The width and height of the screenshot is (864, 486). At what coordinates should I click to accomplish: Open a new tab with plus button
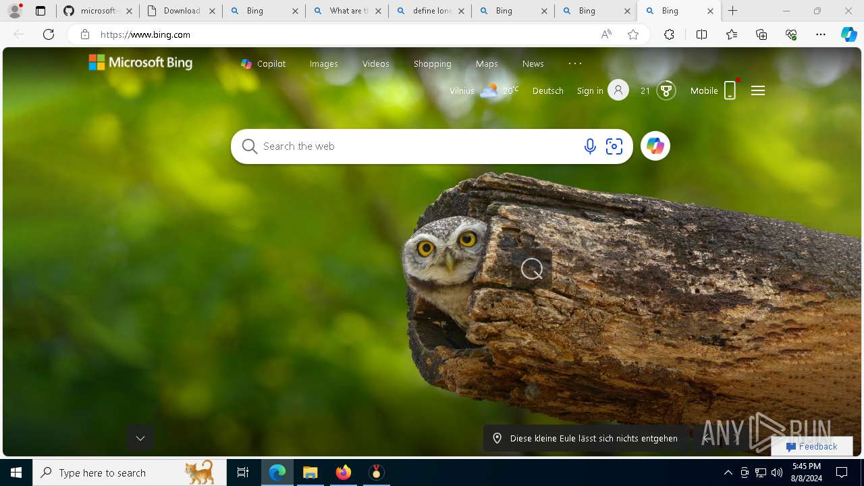(733, 11)
